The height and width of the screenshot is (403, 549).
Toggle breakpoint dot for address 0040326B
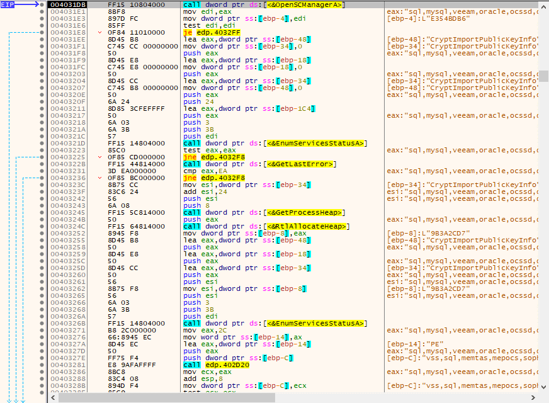point(42,323)
